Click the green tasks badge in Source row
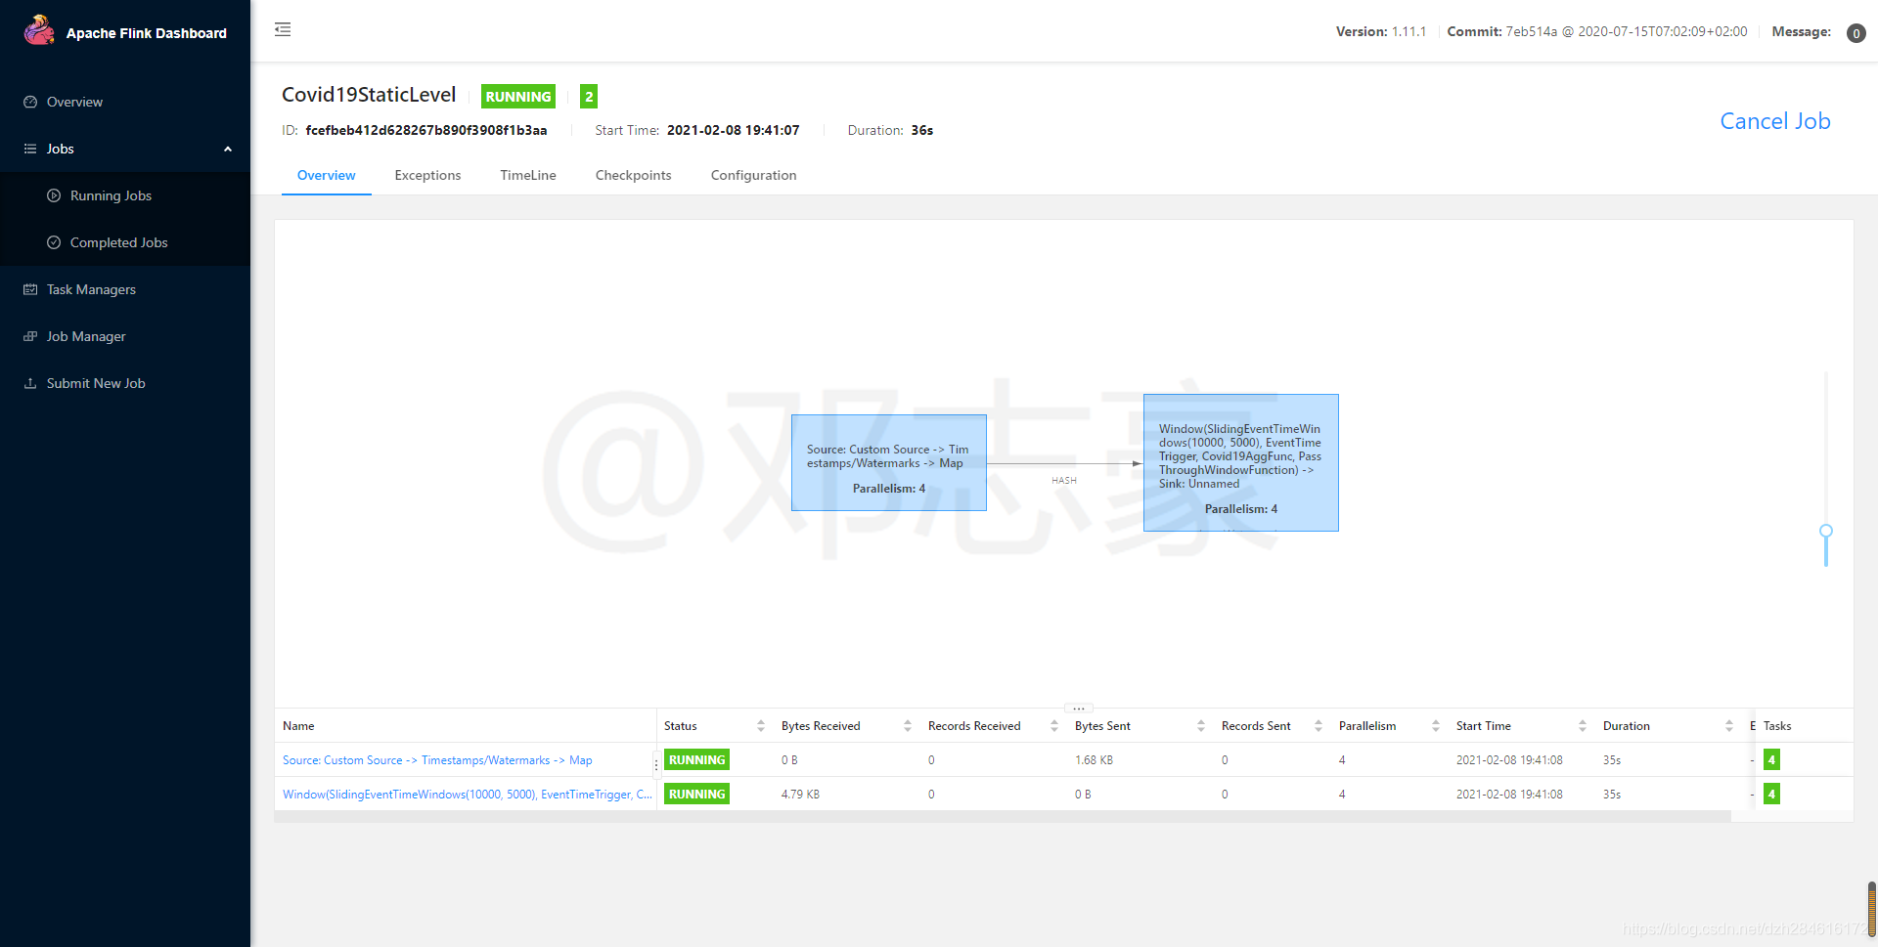Screen dimensions: 1878x947 (x=1770, y=760)
